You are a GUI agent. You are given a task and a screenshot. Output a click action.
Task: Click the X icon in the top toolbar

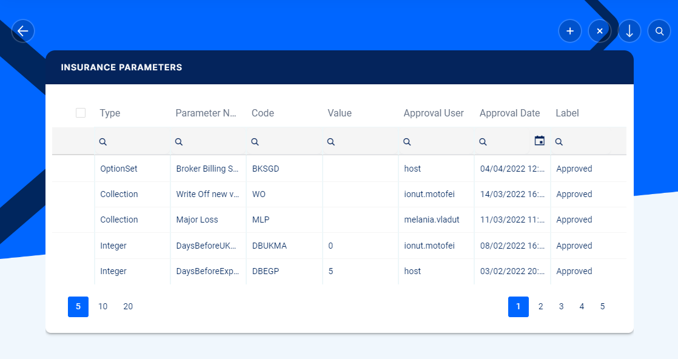click(x=599, y=31)
